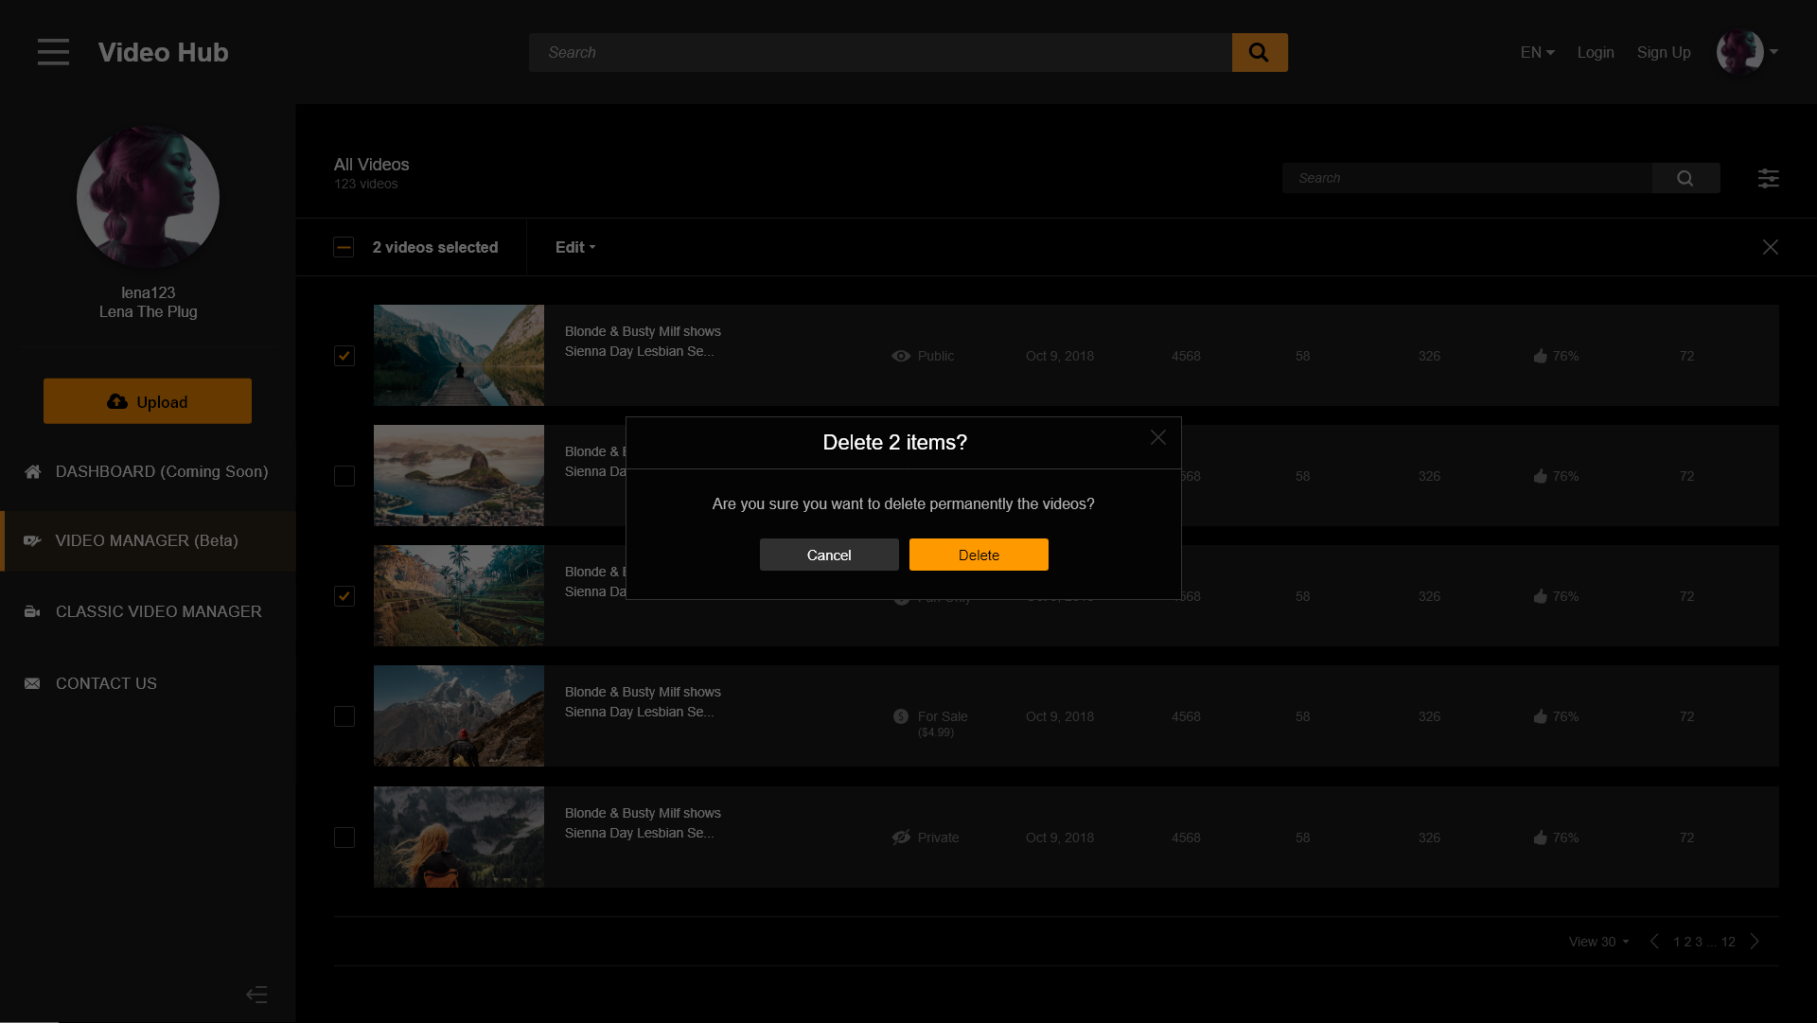Click the top-right profile avatar

pos(1739,52)
